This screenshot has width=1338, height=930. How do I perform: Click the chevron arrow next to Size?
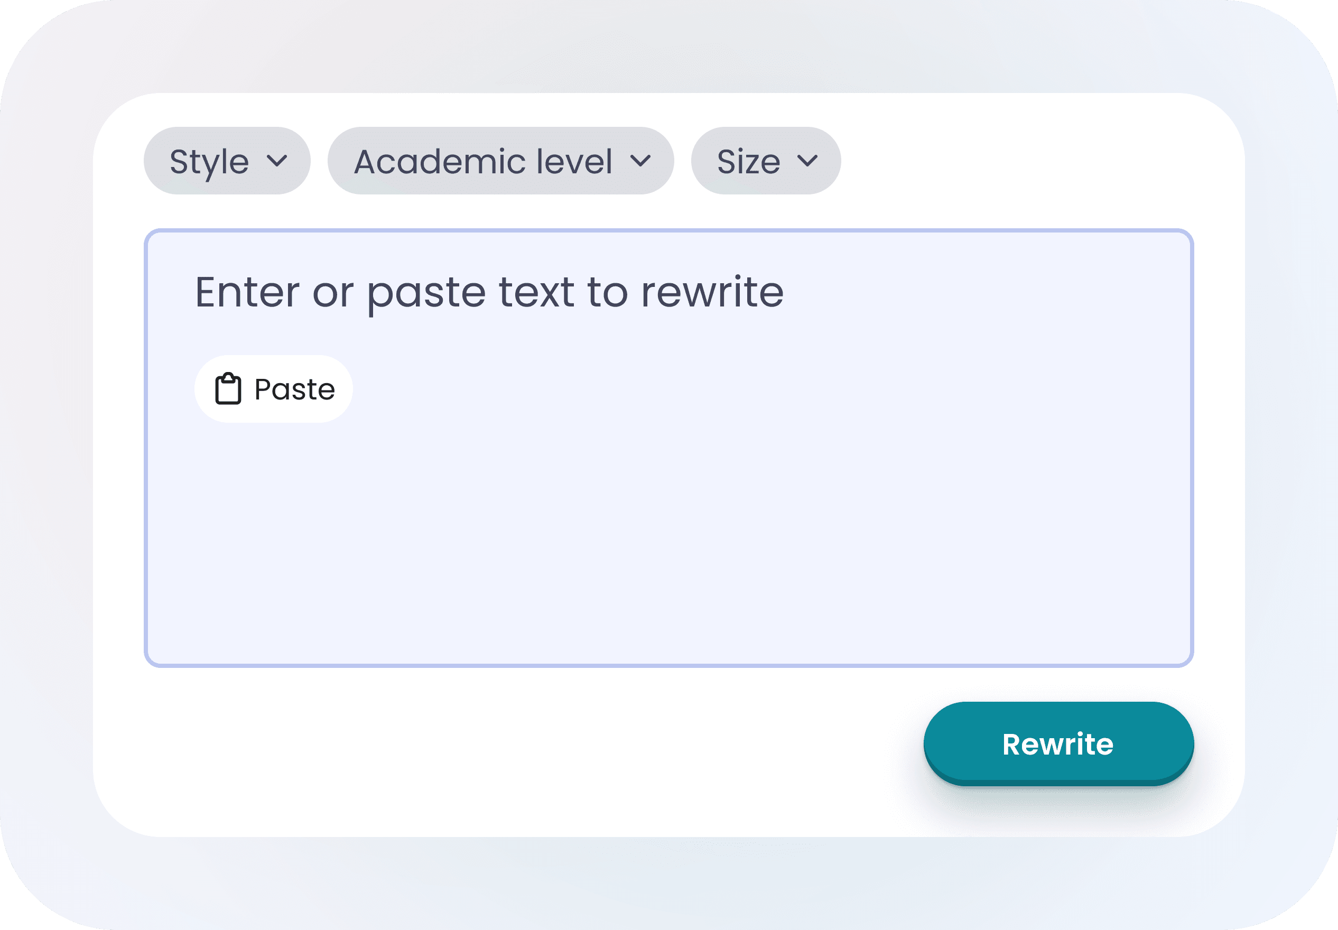[x=807, y=160]
